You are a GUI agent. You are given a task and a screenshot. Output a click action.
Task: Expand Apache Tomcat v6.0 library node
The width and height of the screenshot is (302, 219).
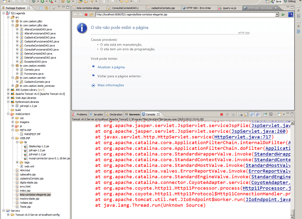(8, 94)
